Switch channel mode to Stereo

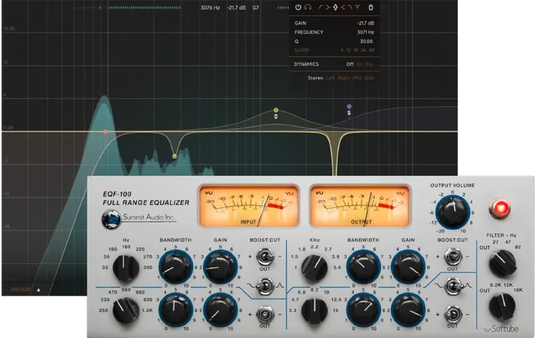tap(315, 77)
